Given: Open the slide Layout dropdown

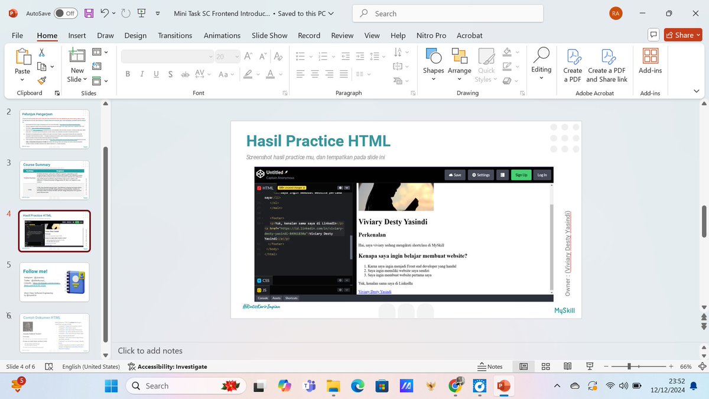Looking at the screenshot, I should 99,52.
